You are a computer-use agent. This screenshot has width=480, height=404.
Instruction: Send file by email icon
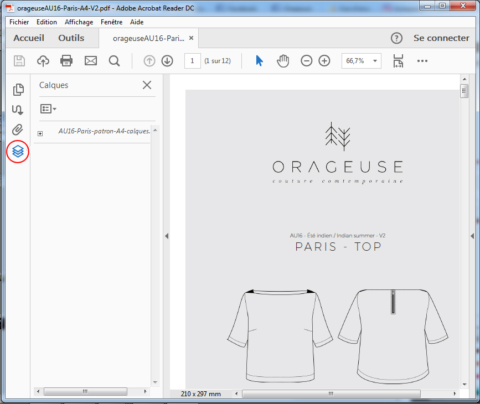click(x=91, y=61)
